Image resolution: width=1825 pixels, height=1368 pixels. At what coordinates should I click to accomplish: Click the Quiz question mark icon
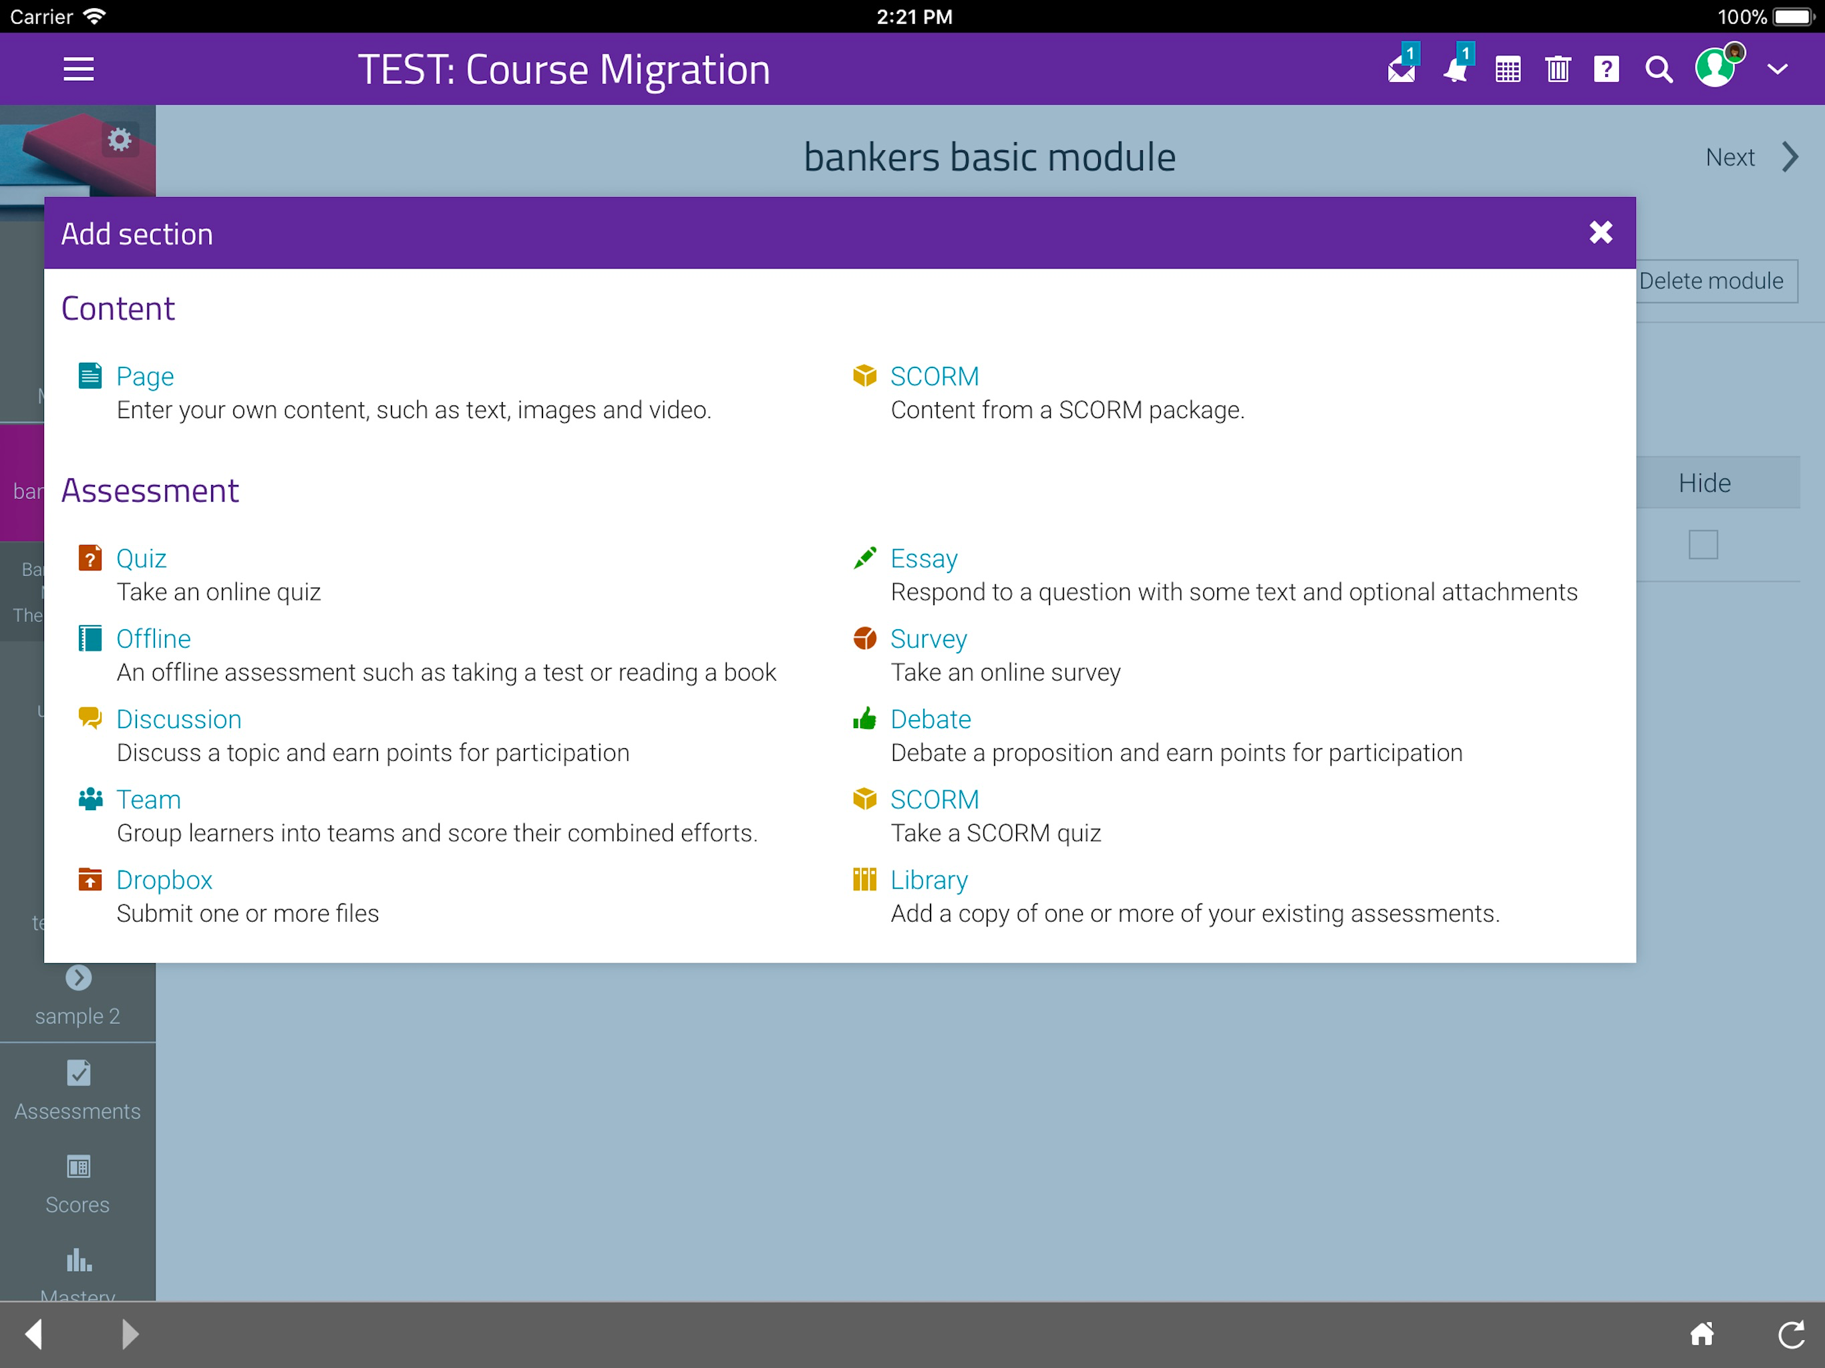[90, 558]
